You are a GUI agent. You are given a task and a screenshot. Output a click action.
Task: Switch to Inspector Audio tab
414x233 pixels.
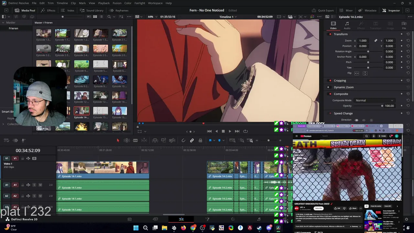[x=347, y=26]
